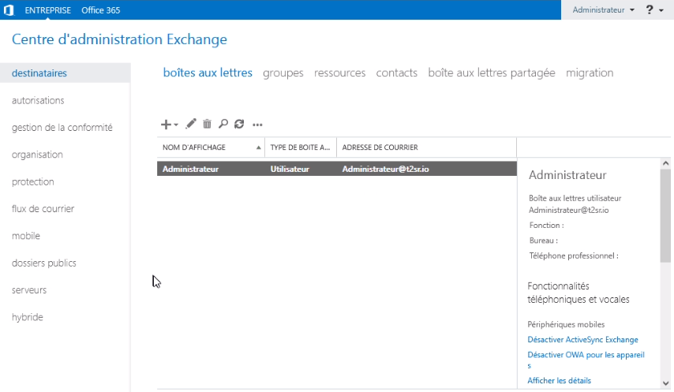Click Afficher les détails link
Image resolution: width=674 pixels, height=392 pixels.
(x=560, y=380)
